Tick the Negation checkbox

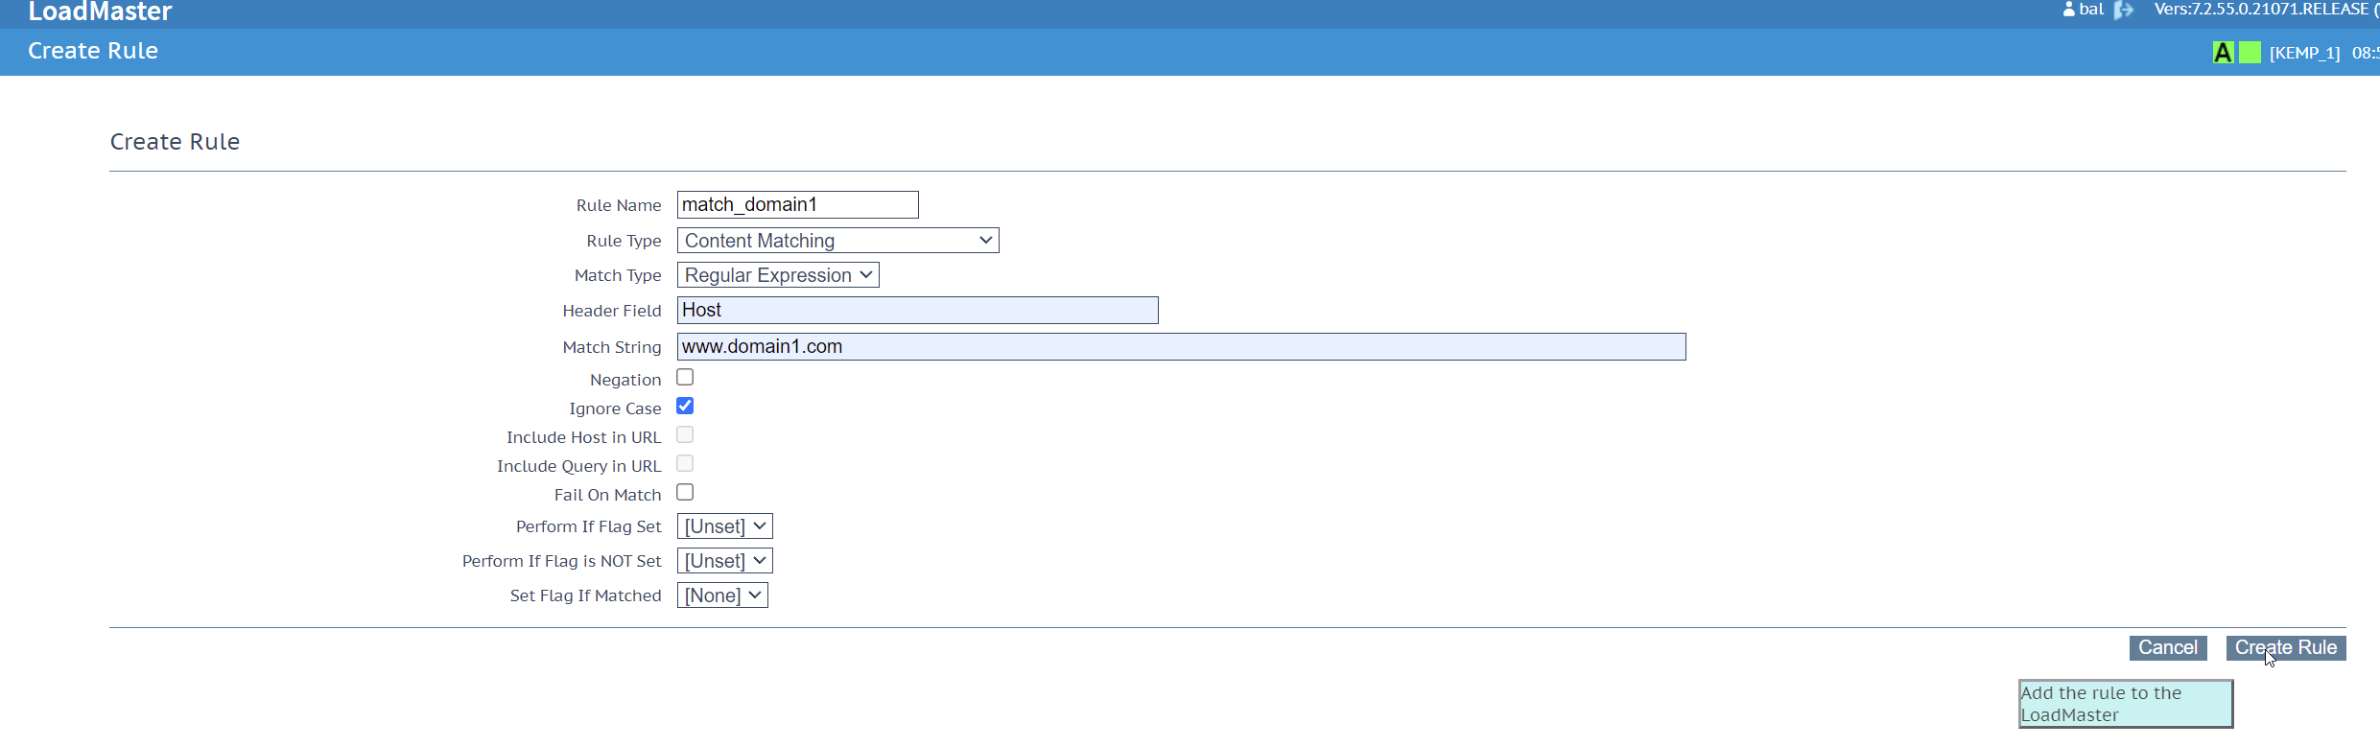tap(685, 378)
